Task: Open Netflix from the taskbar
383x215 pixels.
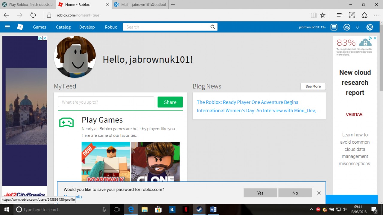Action: (x=186, y=209)
